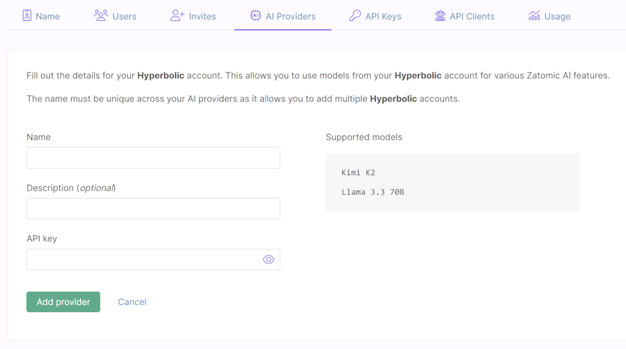This screenshot has width=626, height=349.
Task: Click the API Clients robot icon
Action: (x=440, y=15)
